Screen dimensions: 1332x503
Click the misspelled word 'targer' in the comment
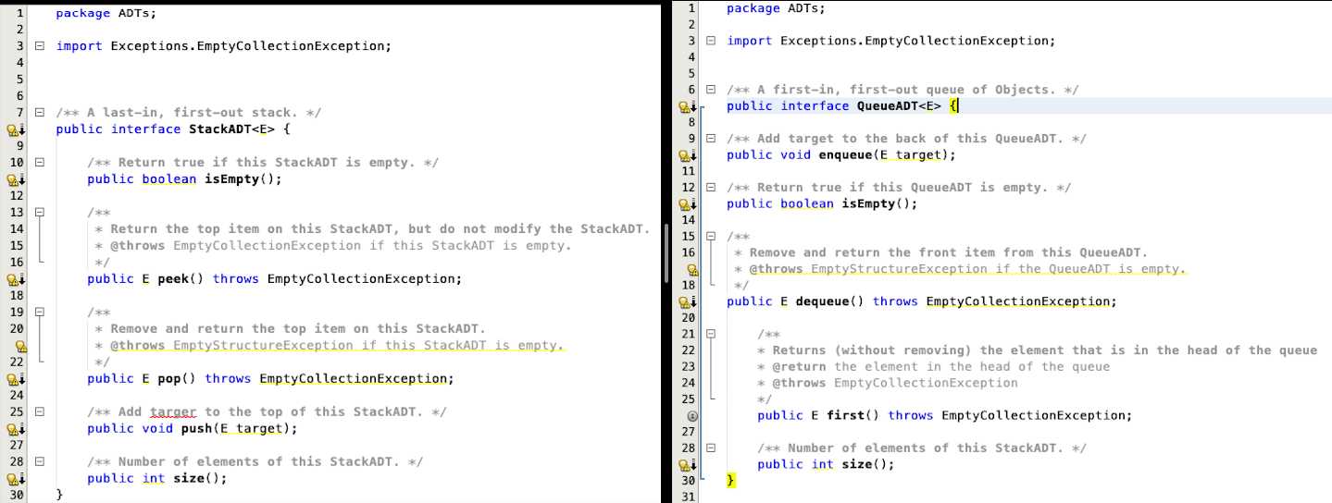point(173,412)
